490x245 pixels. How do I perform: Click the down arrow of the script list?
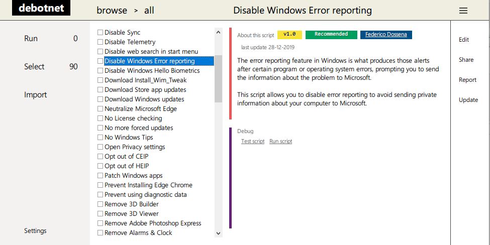(x=219, y=233)
